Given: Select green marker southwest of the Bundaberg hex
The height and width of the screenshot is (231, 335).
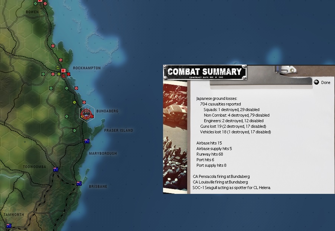Looking at the screenshot, I should click(66, 117).
